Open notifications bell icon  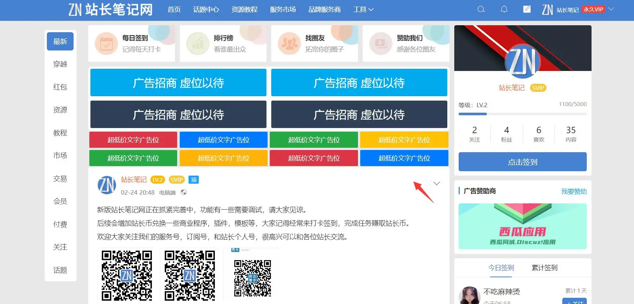[x=504, y=10]
